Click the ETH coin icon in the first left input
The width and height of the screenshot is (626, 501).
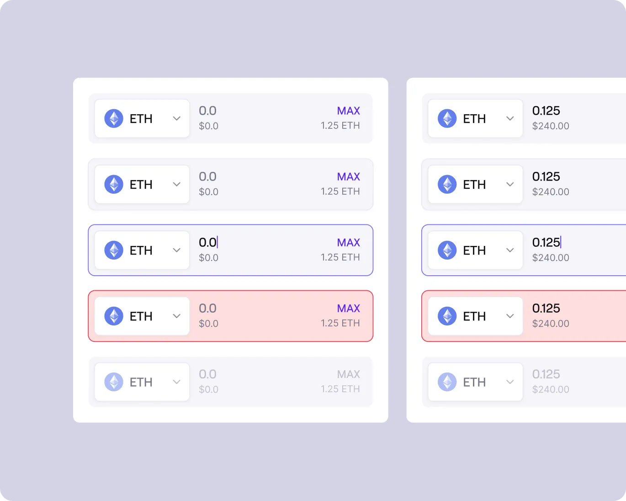pyautogui.click(x=113, y=118)
